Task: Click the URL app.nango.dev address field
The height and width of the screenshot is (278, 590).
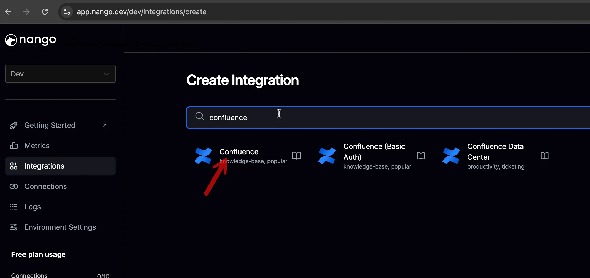Action: [x=142, y=12]
